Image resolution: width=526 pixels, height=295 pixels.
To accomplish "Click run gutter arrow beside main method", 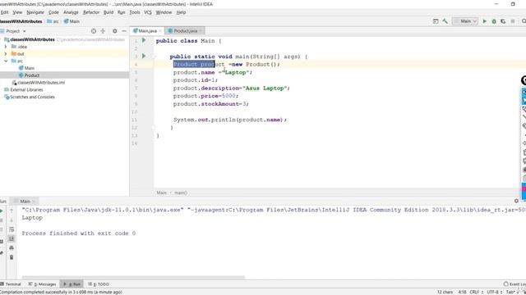I will point(144,56).
